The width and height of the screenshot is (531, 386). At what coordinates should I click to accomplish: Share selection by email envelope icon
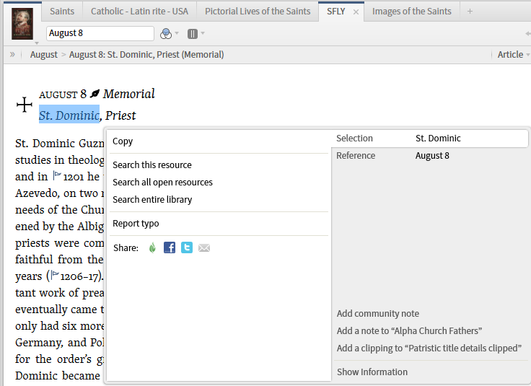(204, 247)
